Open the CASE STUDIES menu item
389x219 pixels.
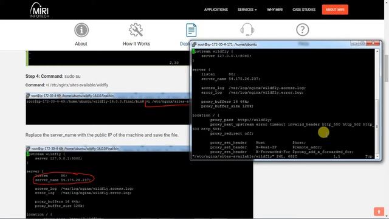[304, 10]
